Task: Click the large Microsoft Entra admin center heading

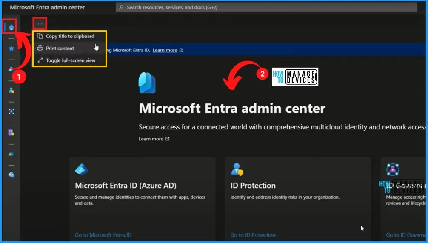Action: click(232, 109)
